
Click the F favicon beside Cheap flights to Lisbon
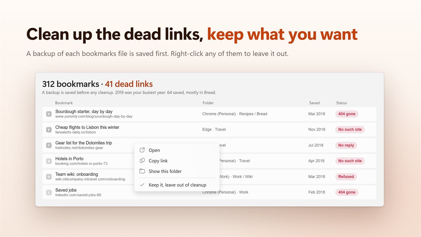49,130
